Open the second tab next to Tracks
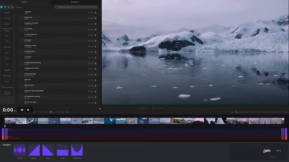 tap(75, 2)
